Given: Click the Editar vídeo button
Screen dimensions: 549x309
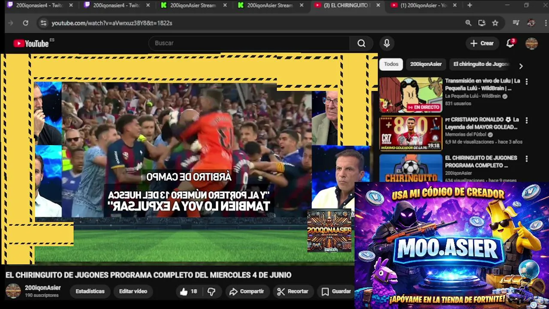Looking at the screenshot, I should point(133,291).
